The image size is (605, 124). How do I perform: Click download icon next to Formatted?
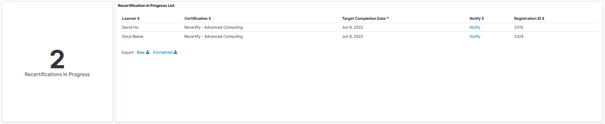point(175,52)
